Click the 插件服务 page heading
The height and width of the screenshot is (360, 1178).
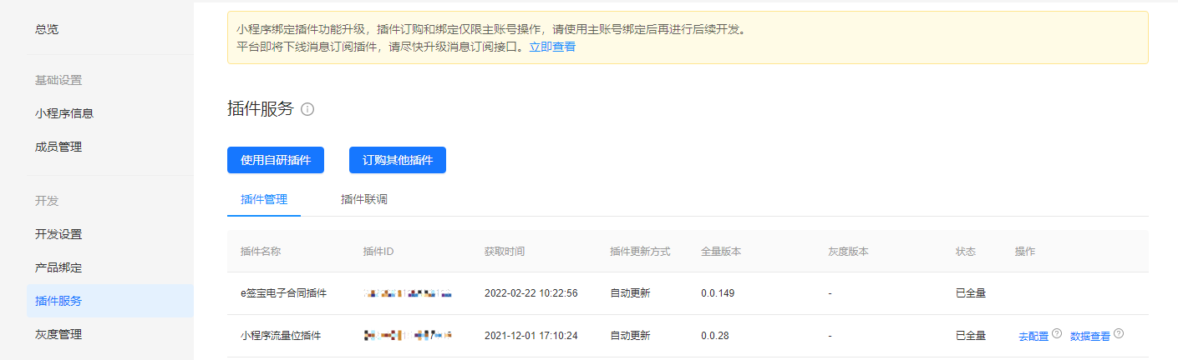pos(261,108)
